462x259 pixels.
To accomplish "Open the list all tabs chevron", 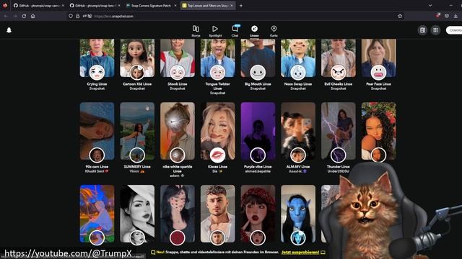I will click(430, 6).
